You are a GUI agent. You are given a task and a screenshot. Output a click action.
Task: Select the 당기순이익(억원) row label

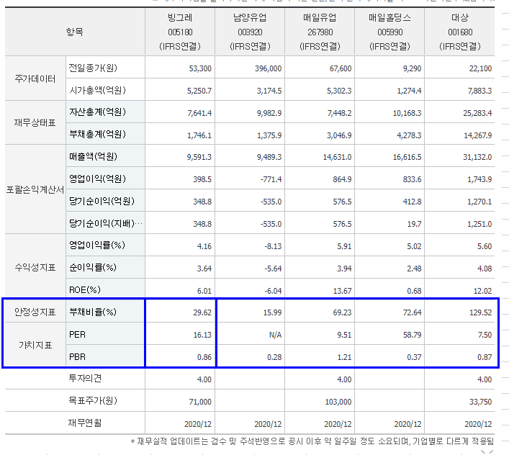click(102, 201)
